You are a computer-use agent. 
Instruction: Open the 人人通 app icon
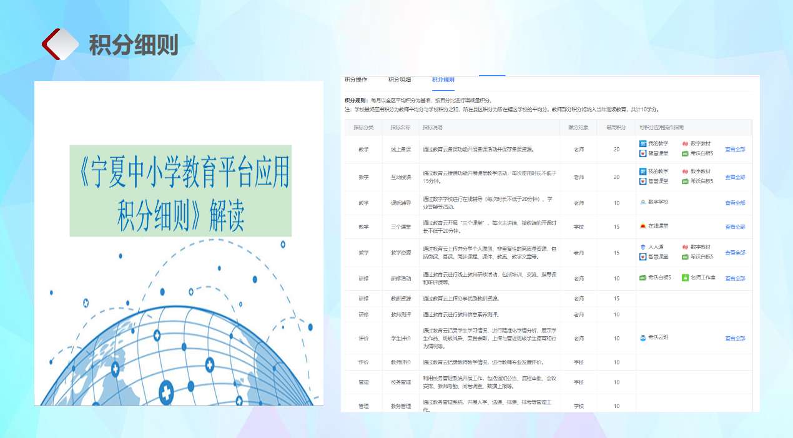coord(643,247)
